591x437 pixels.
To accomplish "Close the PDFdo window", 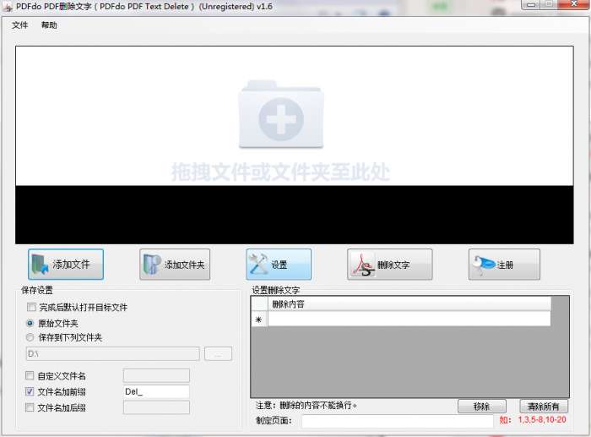I will tap(574, 4).
